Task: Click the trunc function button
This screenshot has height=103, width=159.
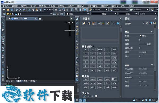Action: (x=114, y=87)
